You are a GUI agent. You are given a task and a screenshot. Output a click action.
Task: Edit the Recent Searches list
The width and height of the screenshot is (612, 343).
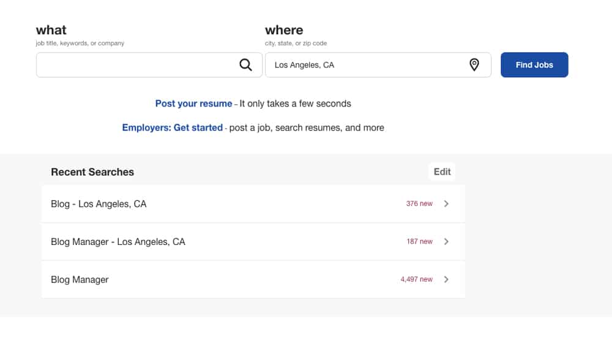pos(442,172)
